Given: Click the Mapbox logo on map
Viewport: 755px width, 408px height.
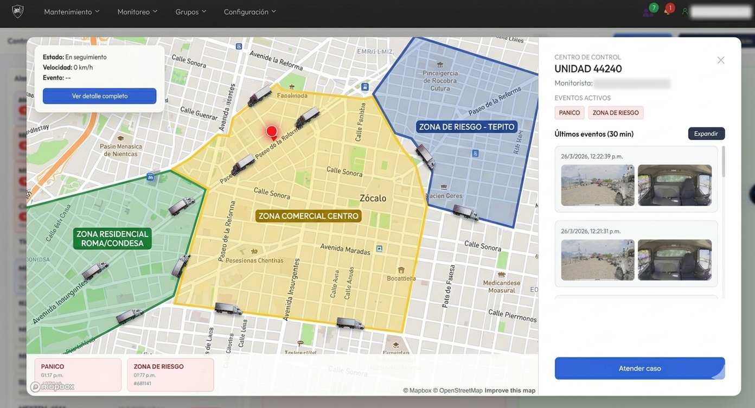Looking at the screenshot, I should tap(52, 386).
